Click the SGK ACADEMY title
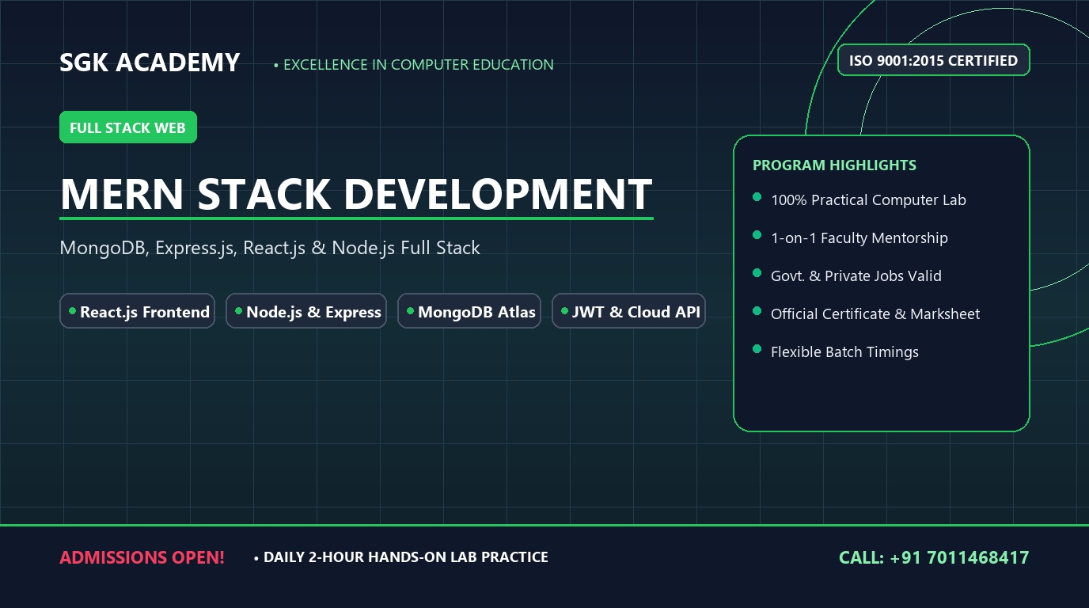The height and width of the screenshot is (608, 1089). coord(150,63)
